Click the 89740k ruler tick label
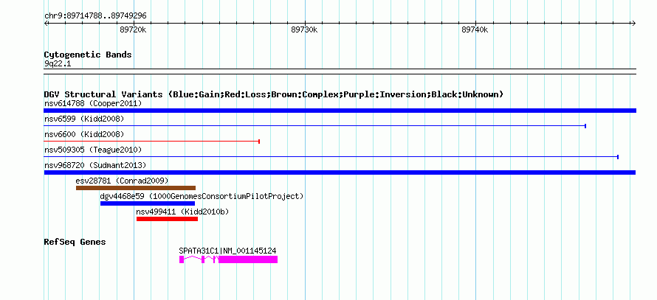The image size is (657, 300). coord(475,30)
